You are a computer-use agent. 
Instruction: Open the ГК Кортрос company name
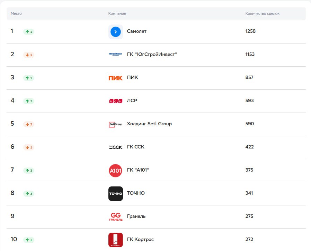(x=140, y=239)
